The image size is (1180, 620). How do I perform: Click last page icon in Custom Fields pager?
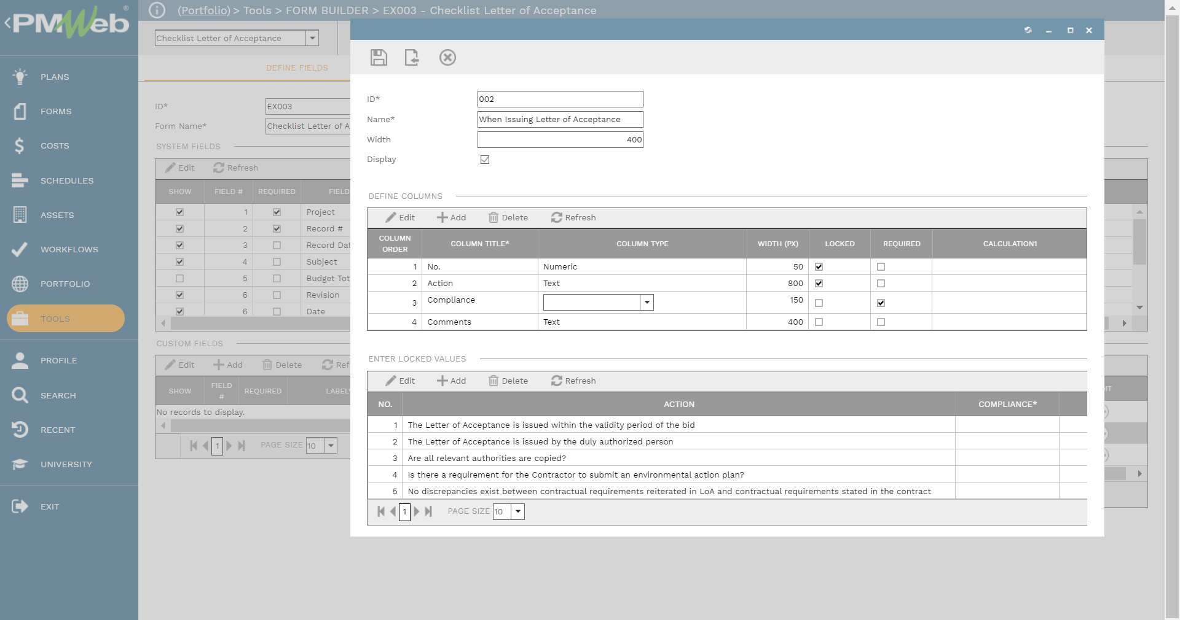[241, 446]
